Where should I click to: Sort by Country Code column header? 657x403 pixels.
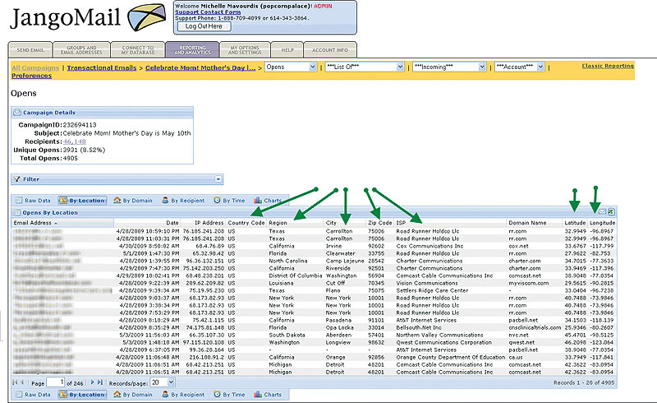(x=246, y=223)
